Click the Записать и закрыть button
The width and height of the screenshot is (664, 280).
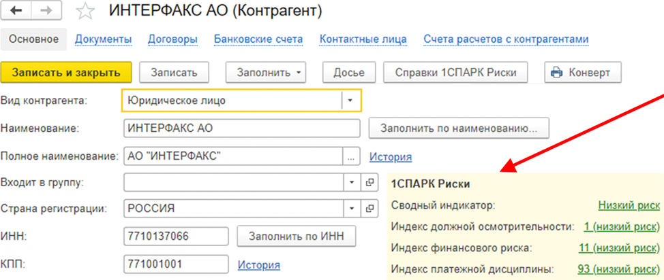point(67,72)
